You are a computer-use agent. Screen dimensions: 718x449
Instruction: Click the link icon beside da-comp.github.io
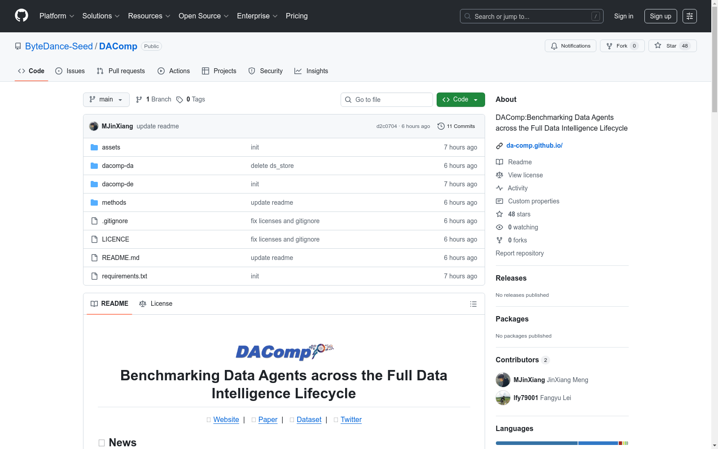pos(499,145)
